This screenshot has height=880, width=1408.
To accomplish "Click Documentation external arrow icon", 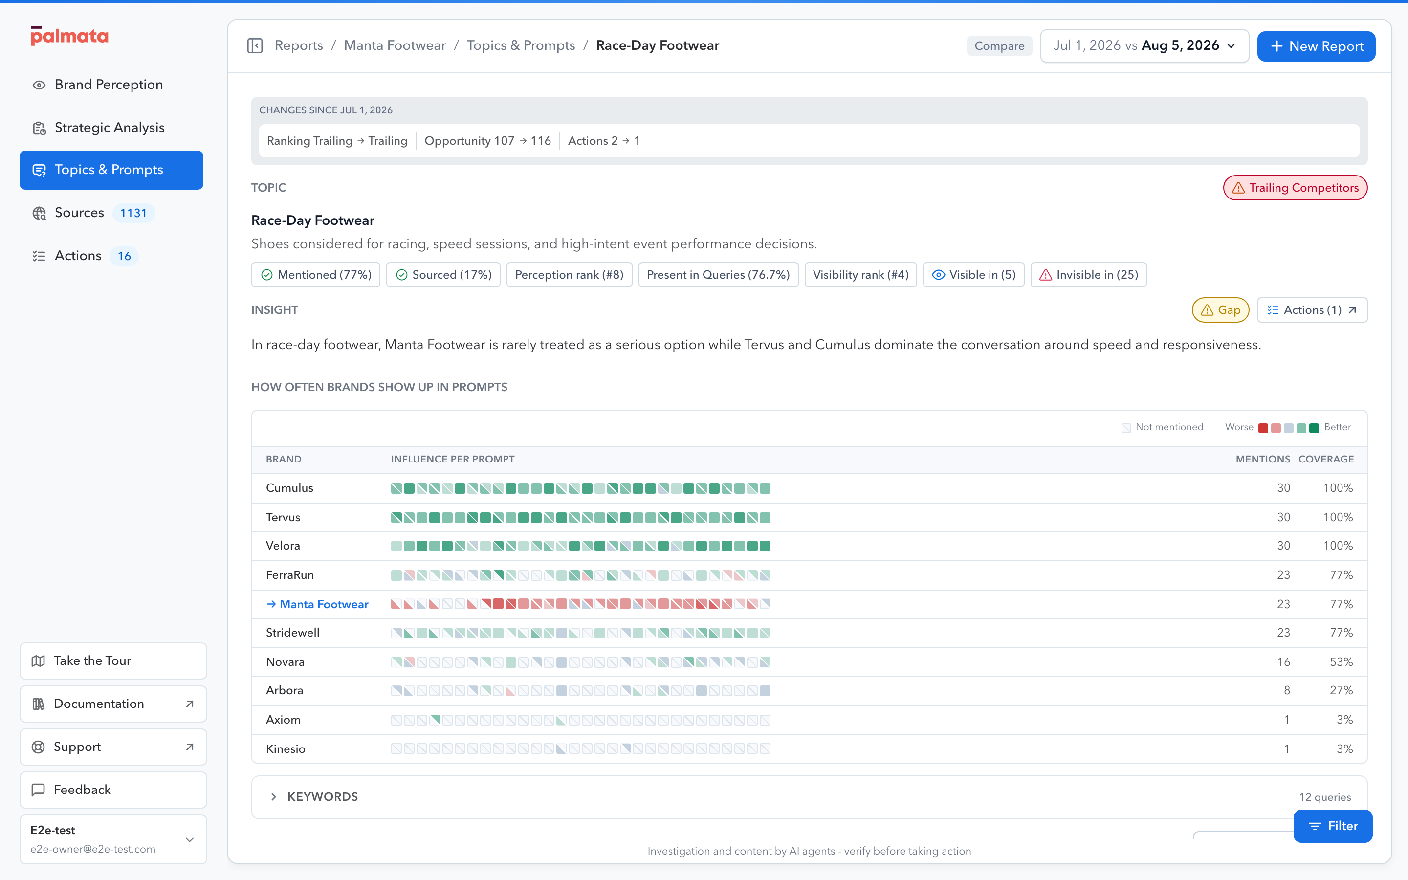I will (x=190, y=704).
